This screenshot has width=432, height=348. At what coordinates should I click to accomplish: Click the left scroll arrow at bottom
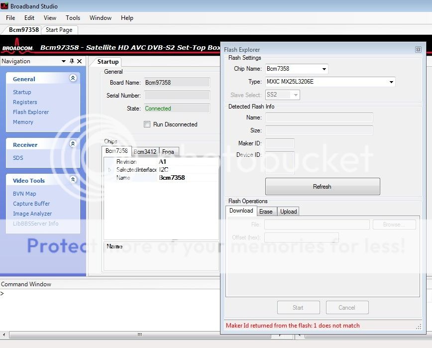[4, 335]
